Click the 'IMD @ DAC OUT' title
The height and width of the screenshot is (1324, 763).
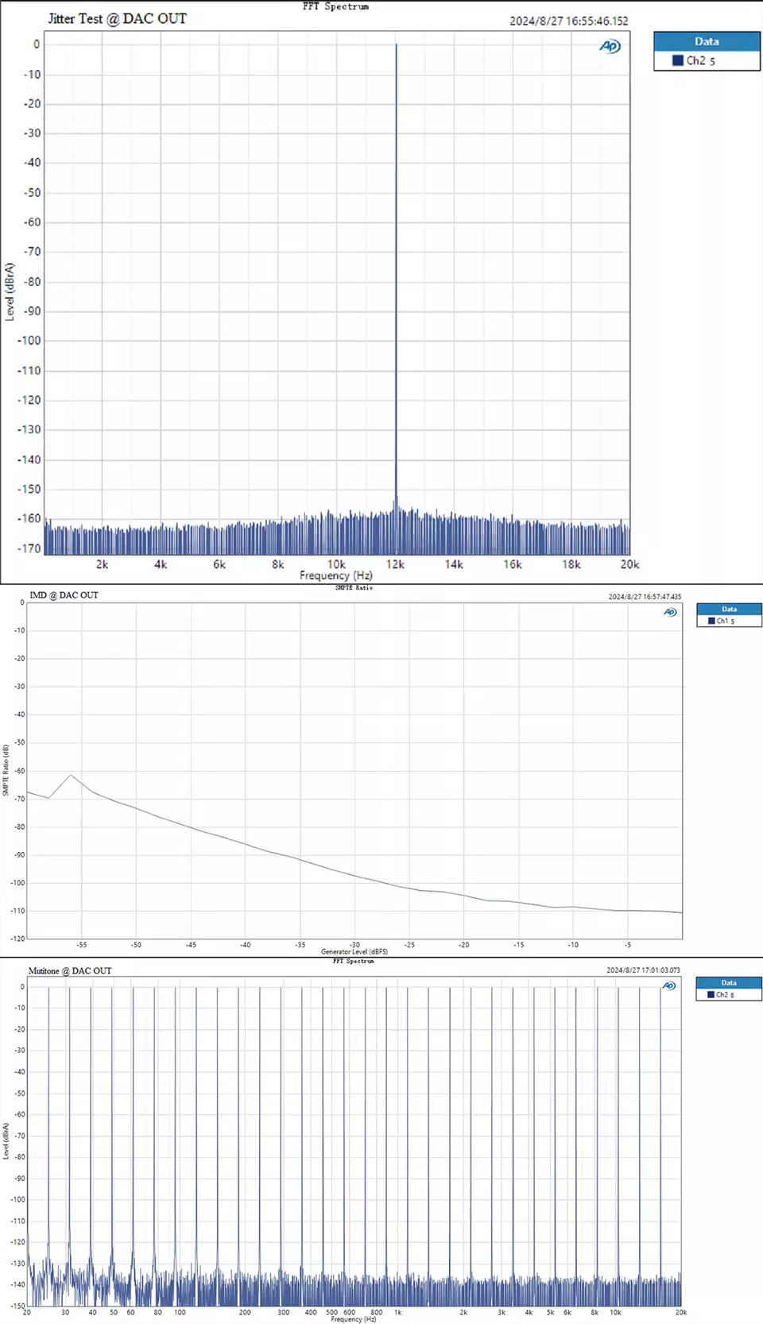click(64, 594)
